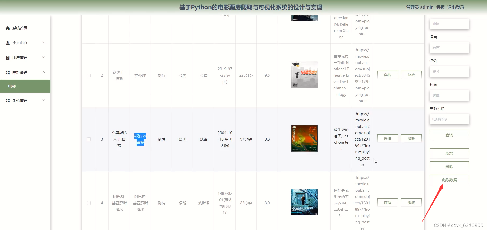Click the home icon beside 系统首页
Viewport: 487px width, 230px height.
[x=8, y=28]
